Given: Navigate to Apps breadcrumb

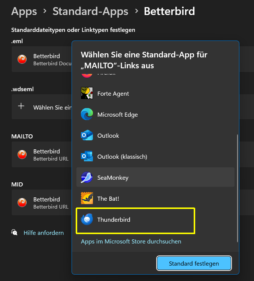Looking at the screenshot, I should (x=24, y=11).
